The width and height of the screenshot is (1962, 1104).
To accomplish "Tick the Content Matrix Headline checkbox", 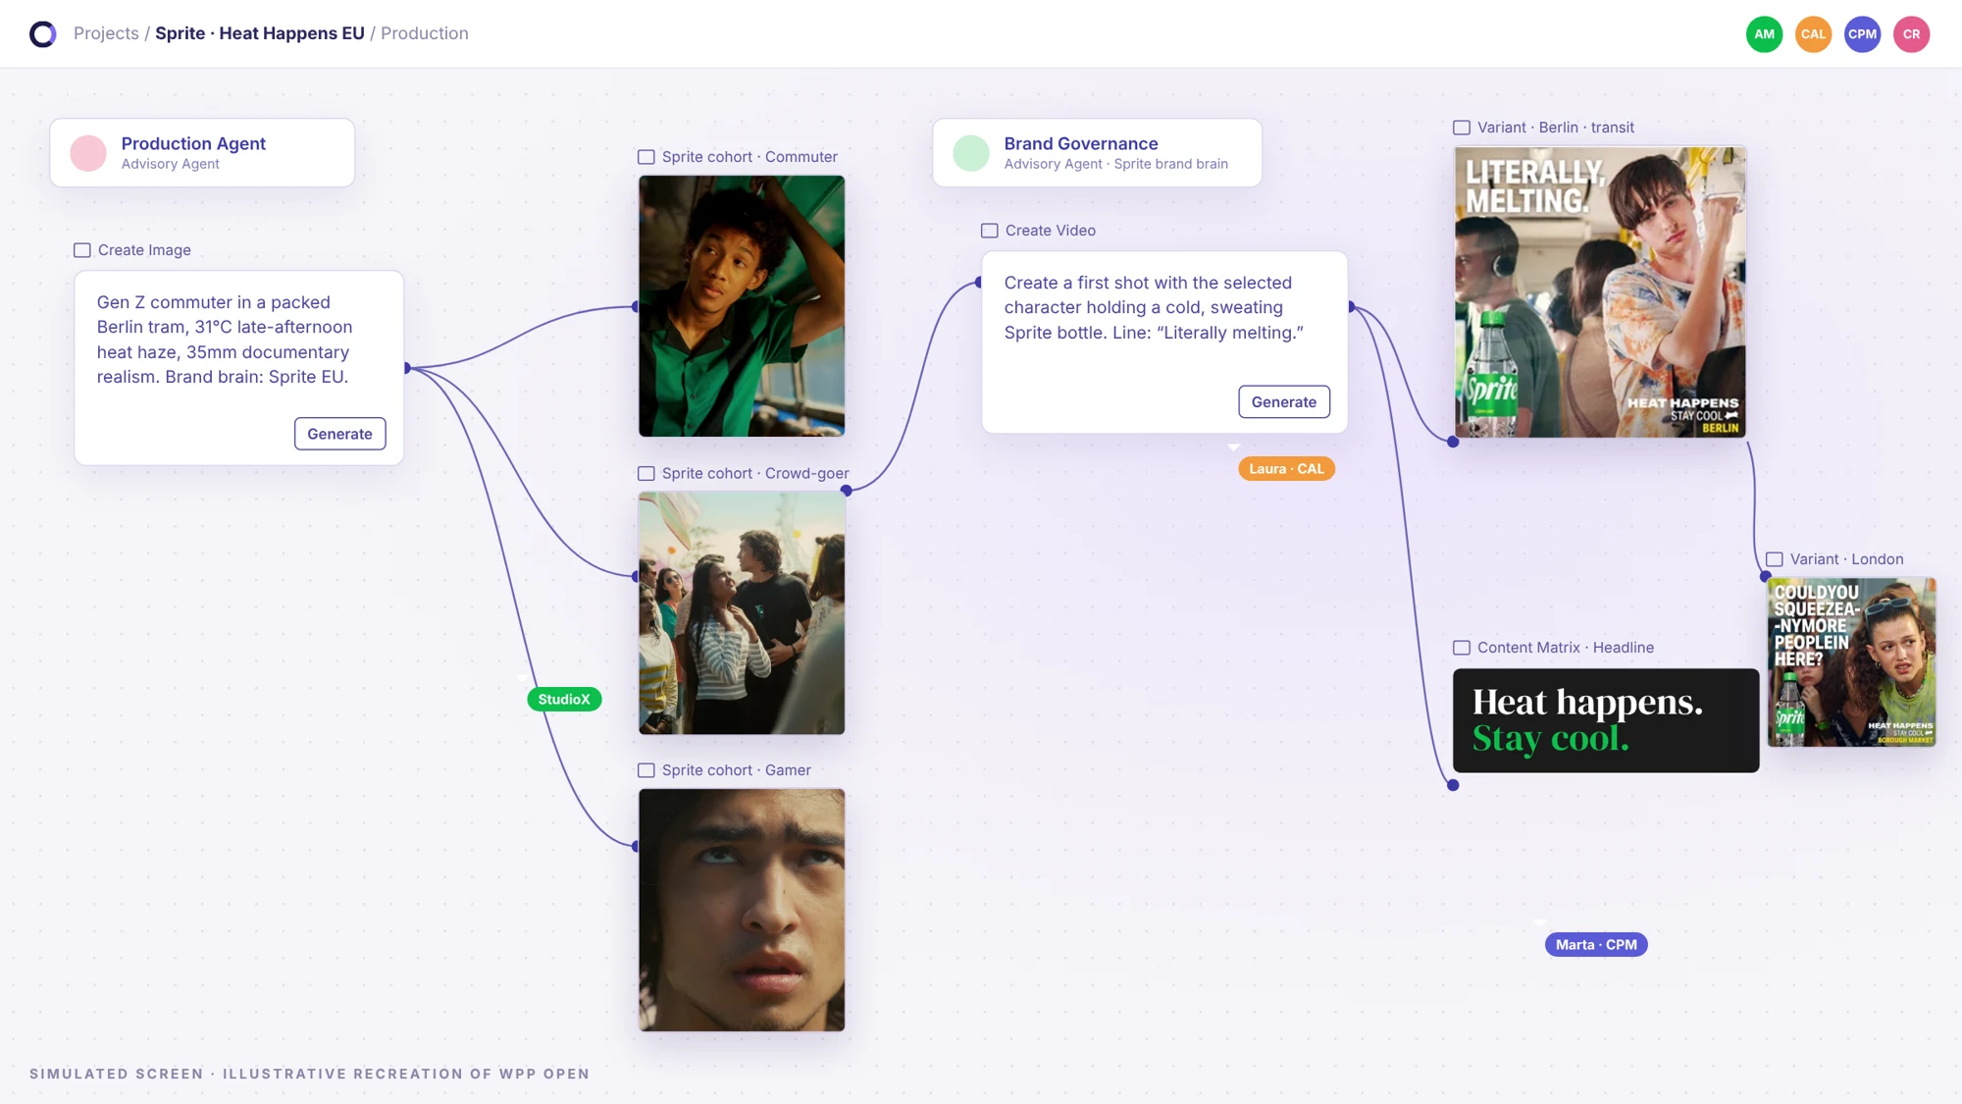I will point(1462,648).
